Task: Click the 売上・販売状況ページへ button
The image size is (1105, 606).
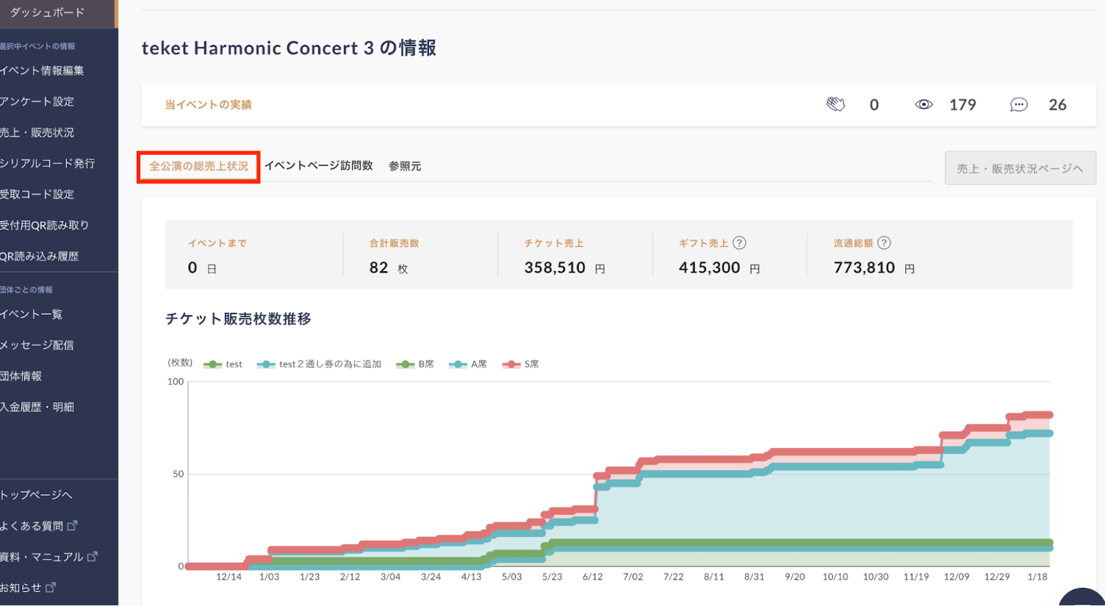Action: 1020,168
